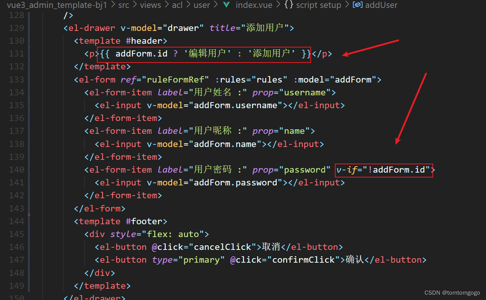
Task: Click the Vue file icon in breadcrumb
Action: tap(226, 5)
